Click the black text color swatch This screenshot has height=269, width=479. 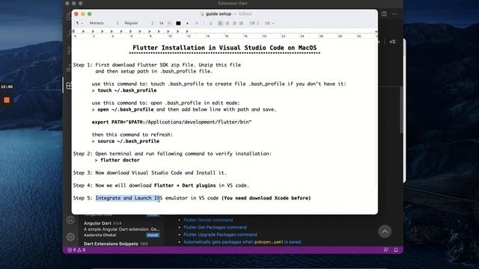[178, 23]
